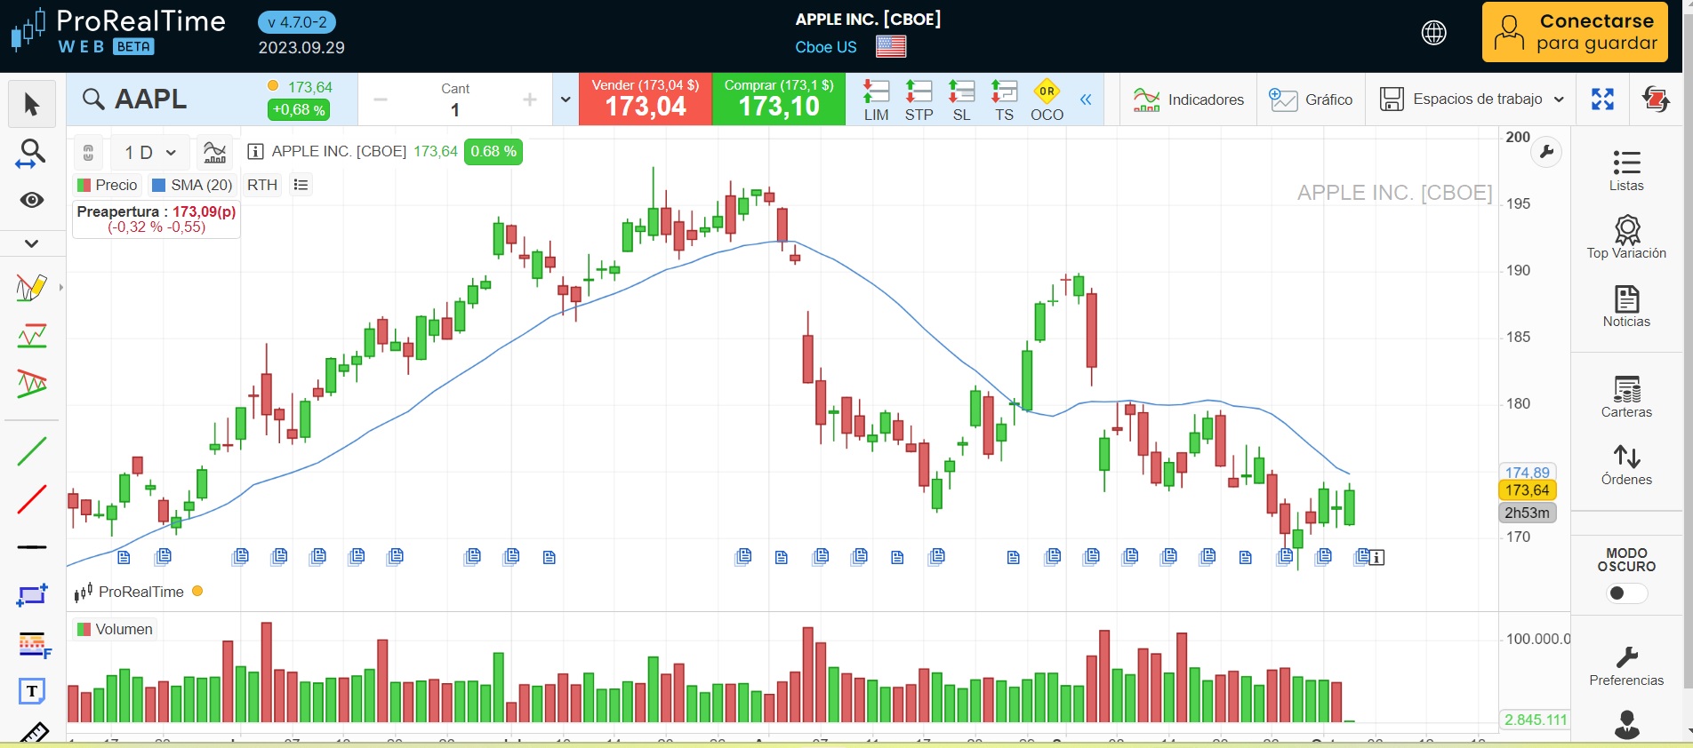This screenshot has height=748, width=1693.
Task: Toggle RTH trading hours setting
Action: click(262, 185)
